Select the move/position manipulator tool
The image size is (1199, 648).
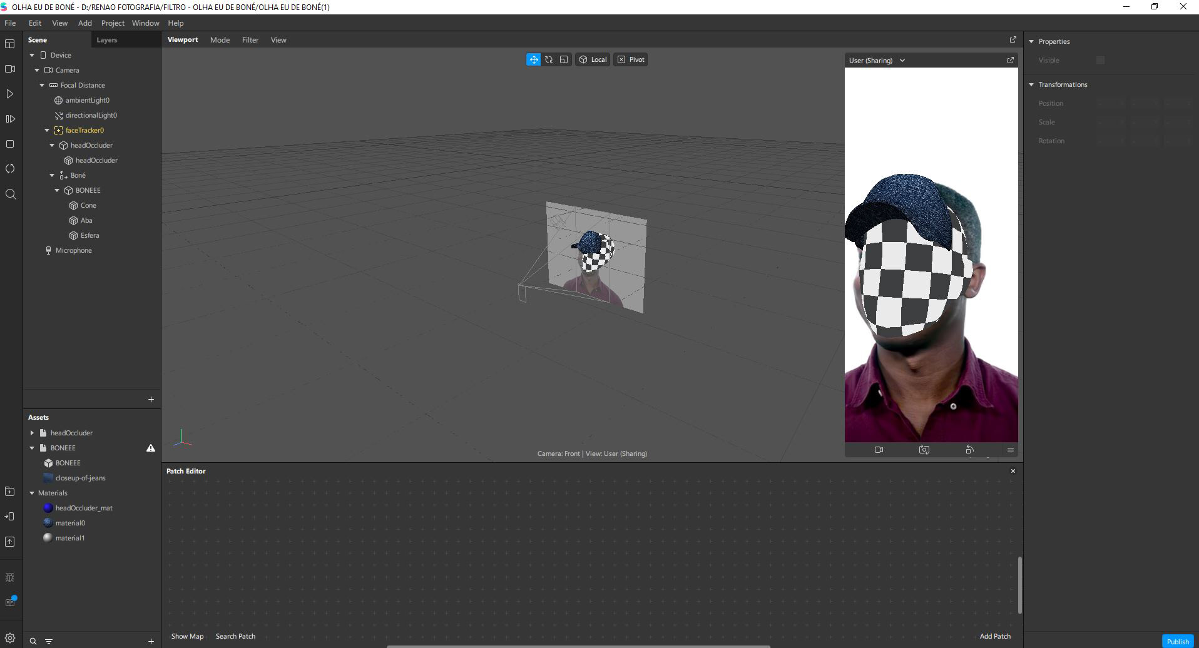[533, 59]
